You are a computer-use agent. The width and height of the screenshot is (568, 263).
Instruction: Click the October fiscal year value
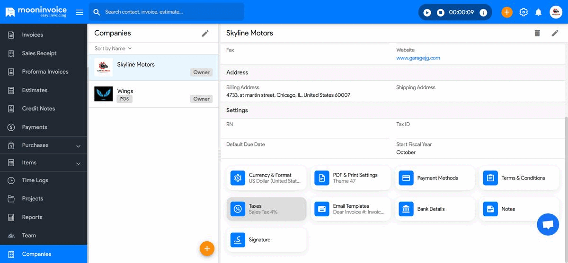click(x=406, y=153)
